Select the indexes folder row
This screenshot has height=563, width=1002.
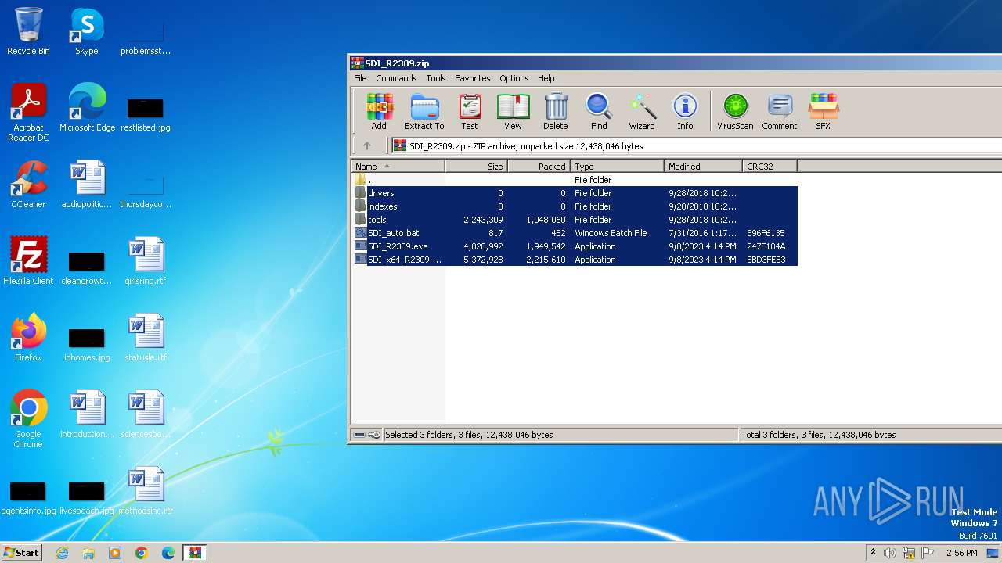(575, 206)
